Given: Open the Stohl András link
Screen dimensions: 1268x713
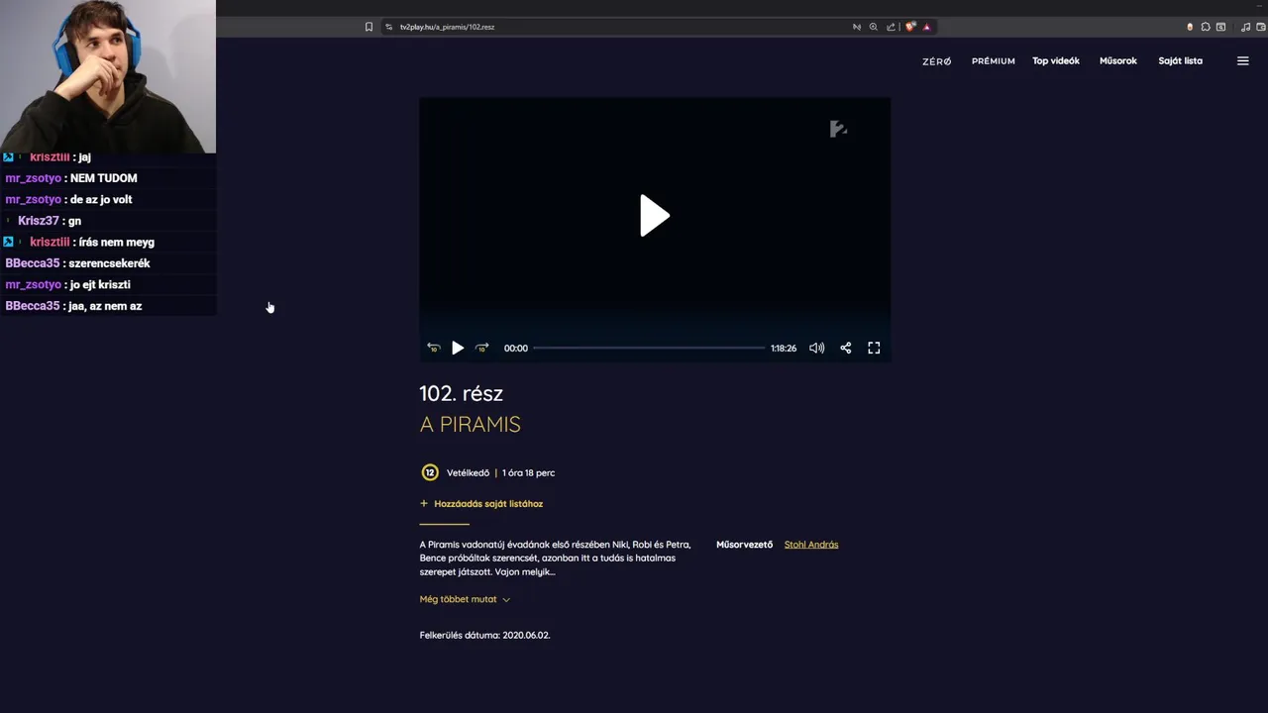Looking at the screenshot, I should coord(811,545).
